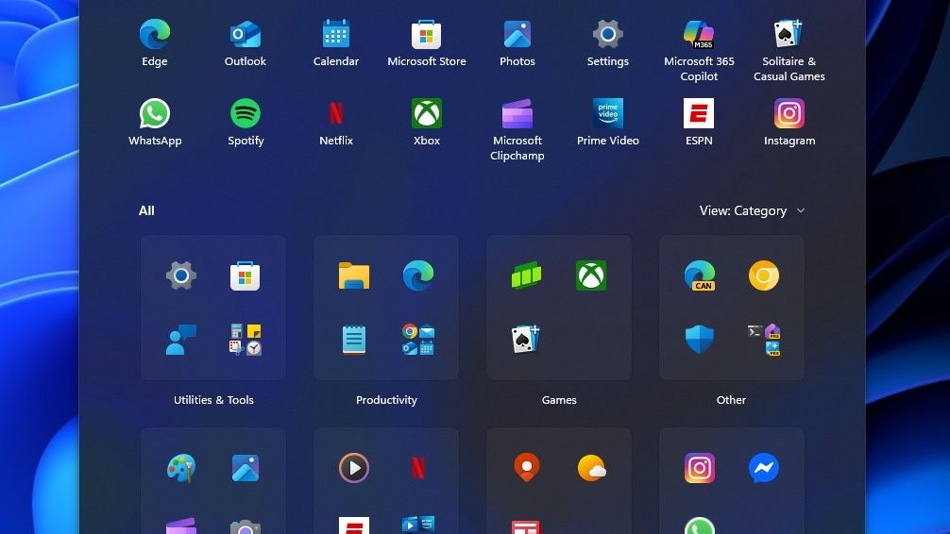Viewport: 950px width, 534px height.
Task: Open the pinned Calendar app
Action: pos(335,43)
